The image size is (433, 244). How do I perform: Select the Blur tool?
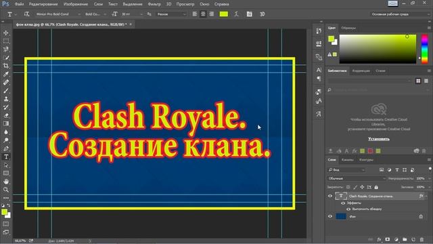click(x=6, y=132)
